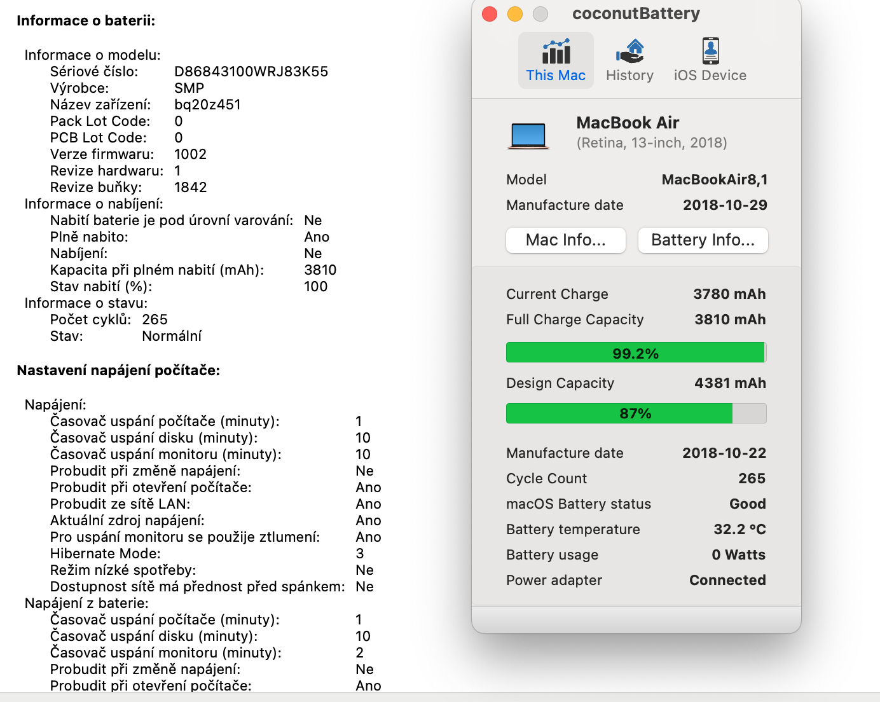Select the "Kapacita při plném nabití (mAh):" value "3810"

320,270
